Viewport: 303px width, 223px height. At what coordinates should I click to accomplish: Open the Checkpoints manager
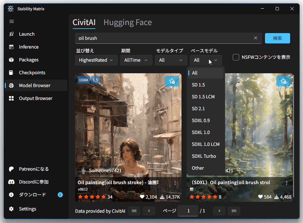click(36, 73)
